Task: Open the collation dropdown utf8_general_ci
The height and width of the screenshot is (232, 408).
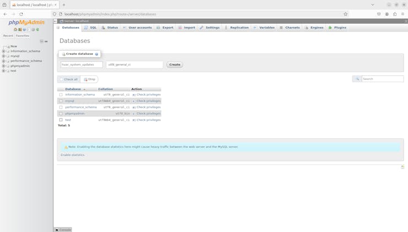Action: (x=135, y=64)
